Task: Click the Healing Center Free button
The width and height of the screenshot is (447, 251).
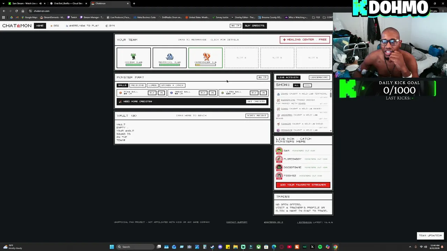Action: [x=305, y=39]
